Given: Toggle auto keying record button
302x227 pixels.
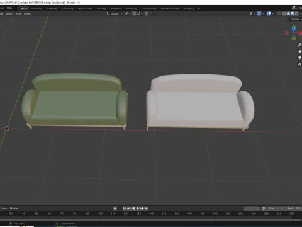Looking at the screenshot, I should [x=115, y=209].
